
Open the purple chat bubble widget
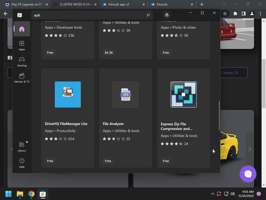(248, 174)
